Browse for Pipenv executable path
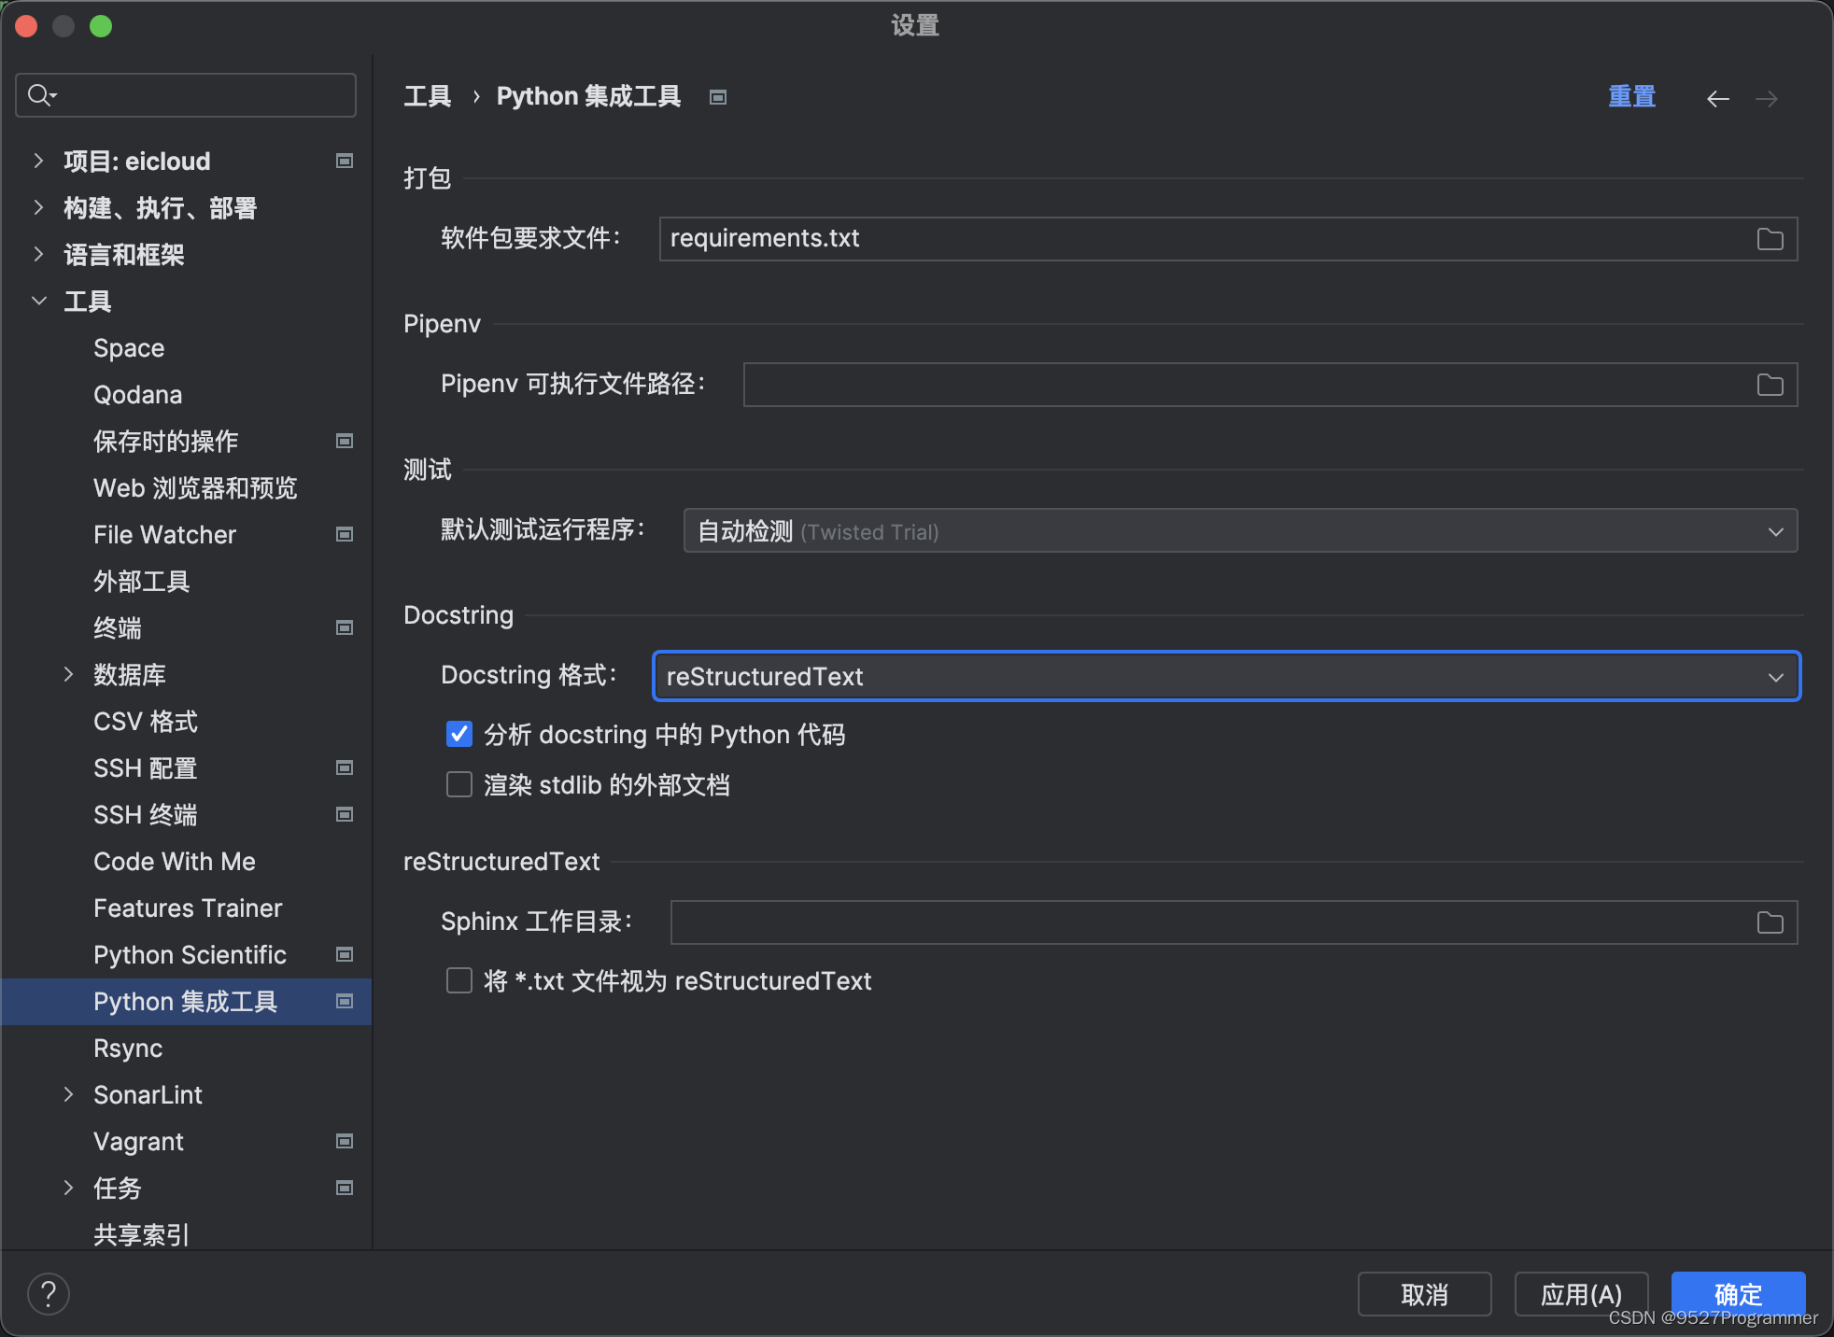Screen dimensions: 1834x1337 click(x=1771, y=384)
